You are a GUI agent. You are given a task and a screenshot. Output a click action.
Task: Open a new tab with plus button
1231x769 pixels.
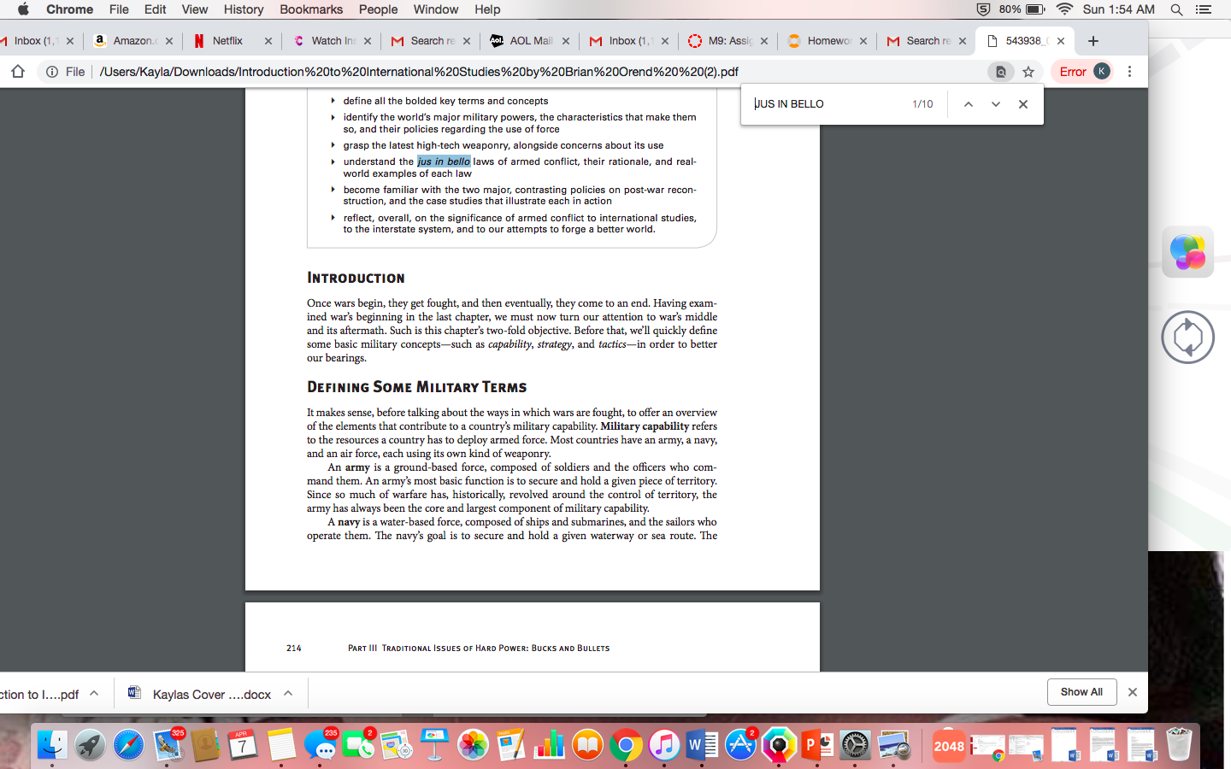point(1093,41)
